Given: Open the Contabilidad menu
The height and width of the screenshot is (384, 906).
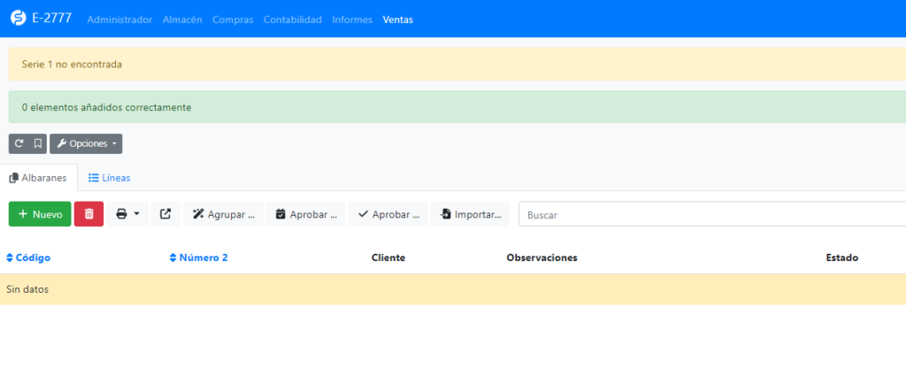Looking at the screenshot, I should [292, 19].
